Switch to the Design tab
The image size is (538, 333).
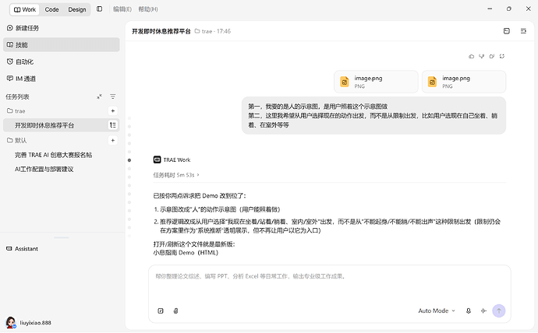[x=77, y=9]
